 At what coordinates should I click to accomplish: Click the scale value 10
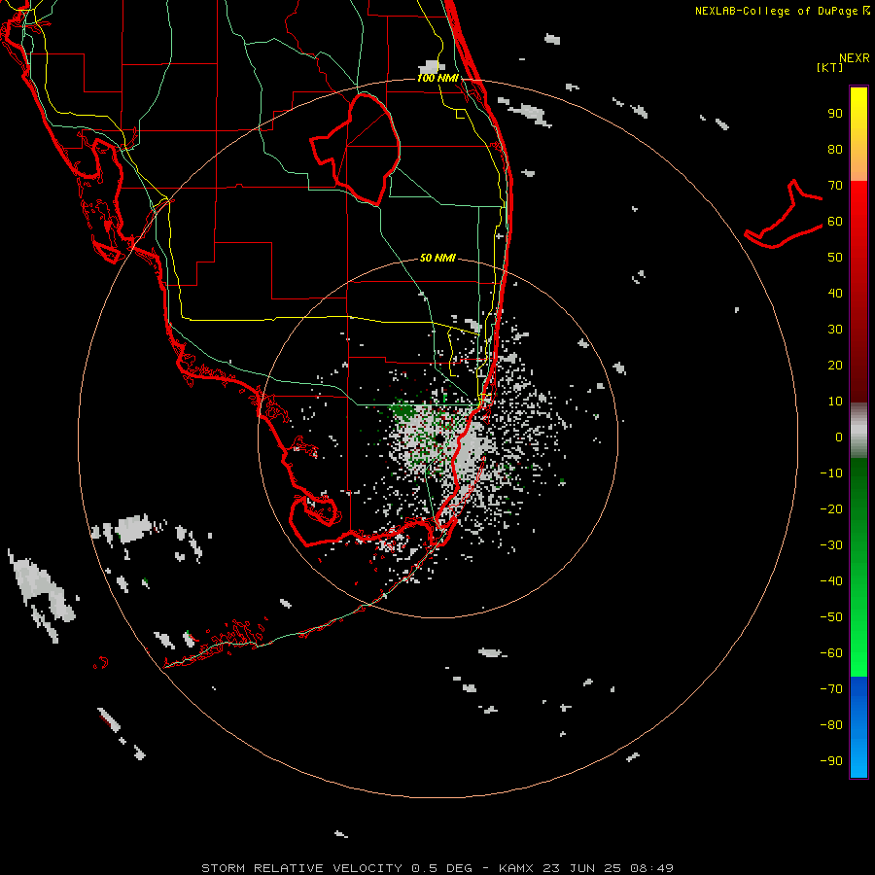pyautogui.click(x=835, y=402)
